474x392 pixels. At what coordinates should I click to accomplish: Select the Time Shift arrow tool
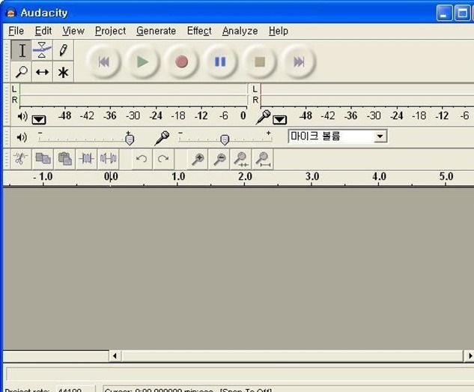click(42, 72)
